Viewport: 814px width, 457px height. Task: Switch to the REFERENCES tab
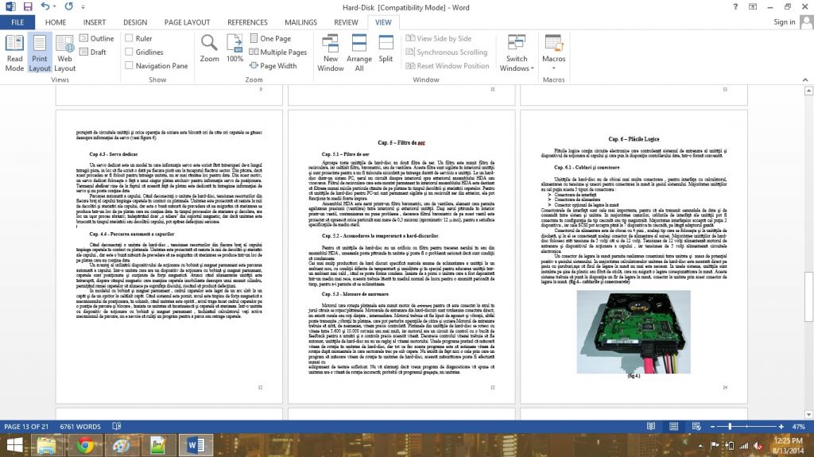coord(247,22)
